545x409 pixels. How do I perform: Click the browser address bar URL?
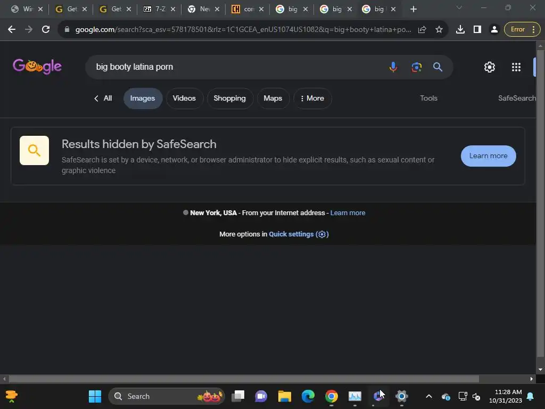243,30
